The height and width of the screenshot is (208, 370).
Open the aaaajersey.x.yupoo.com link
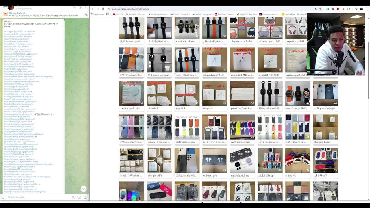pyautogui.click(x=18, y=114)
